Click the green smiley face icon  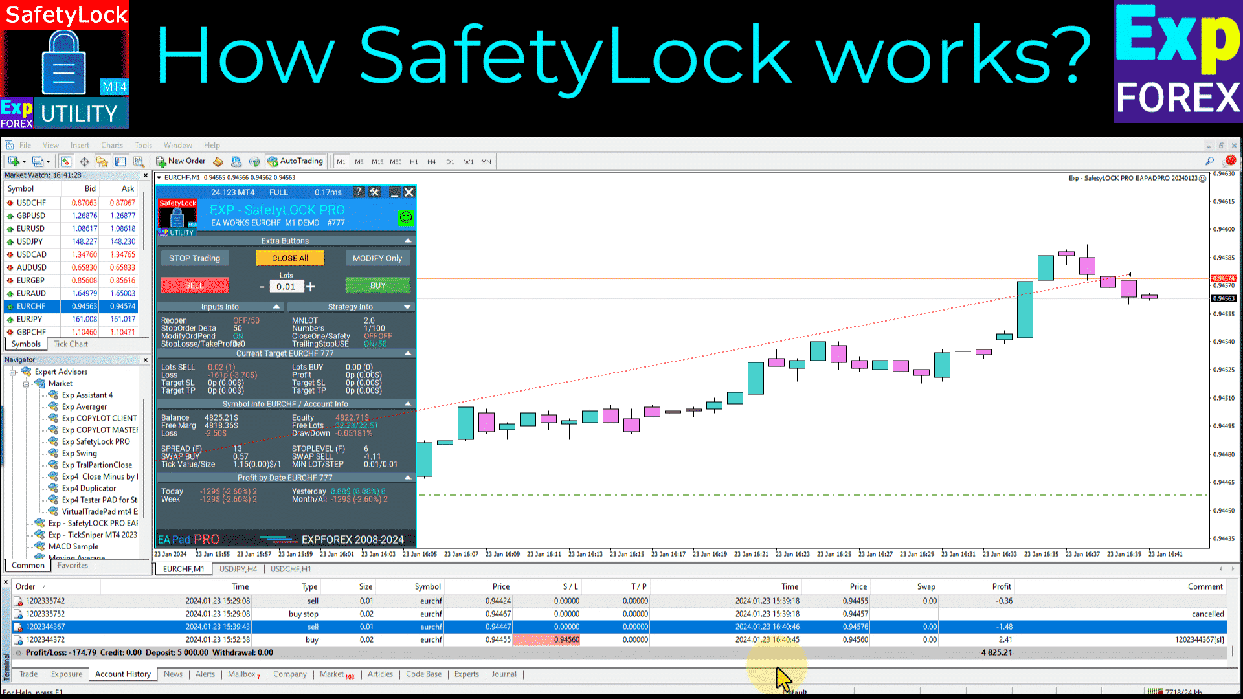point(406,217)
